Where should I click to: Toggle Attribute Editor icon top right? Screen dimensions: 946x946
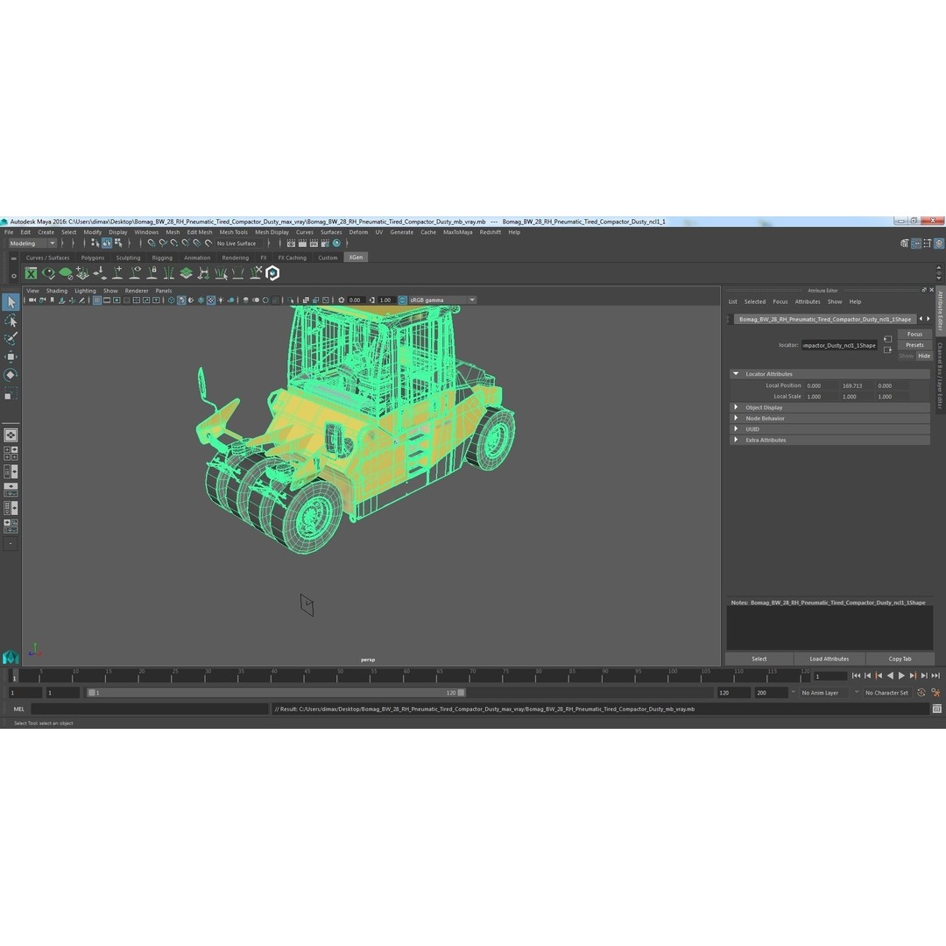[916, 244]
